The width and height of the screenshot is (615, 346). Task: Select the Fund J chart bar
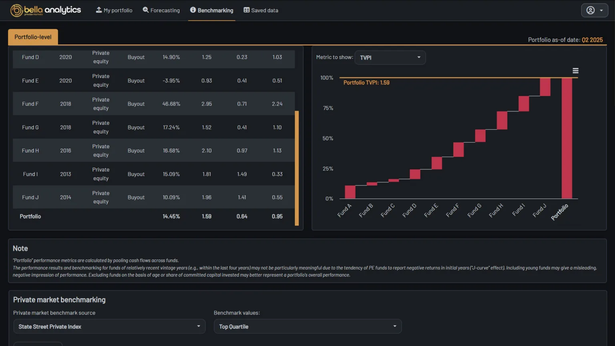coord(545,87)
